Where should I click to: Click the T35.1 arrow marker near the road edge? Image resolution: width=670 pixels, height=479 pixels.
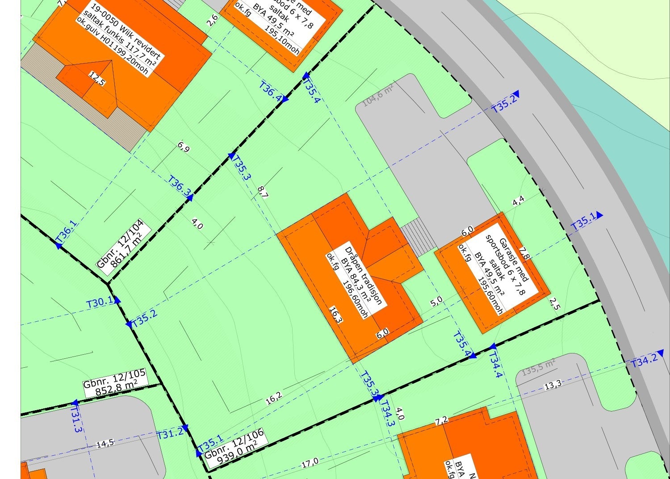599,215
